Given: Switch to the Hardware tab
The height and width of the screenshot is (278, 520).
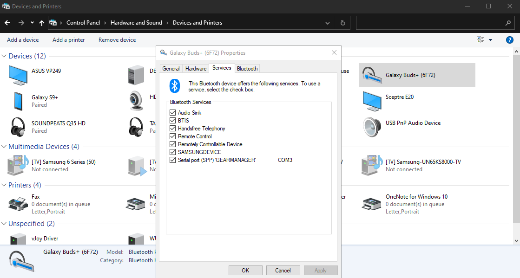Looking at the screenshot, I should click(196, 69).
